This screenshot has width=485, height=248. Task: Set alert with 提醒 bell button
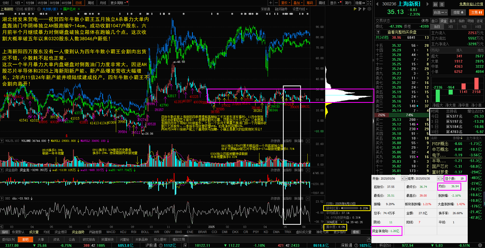pyautogui.click(x=458, y=12)
